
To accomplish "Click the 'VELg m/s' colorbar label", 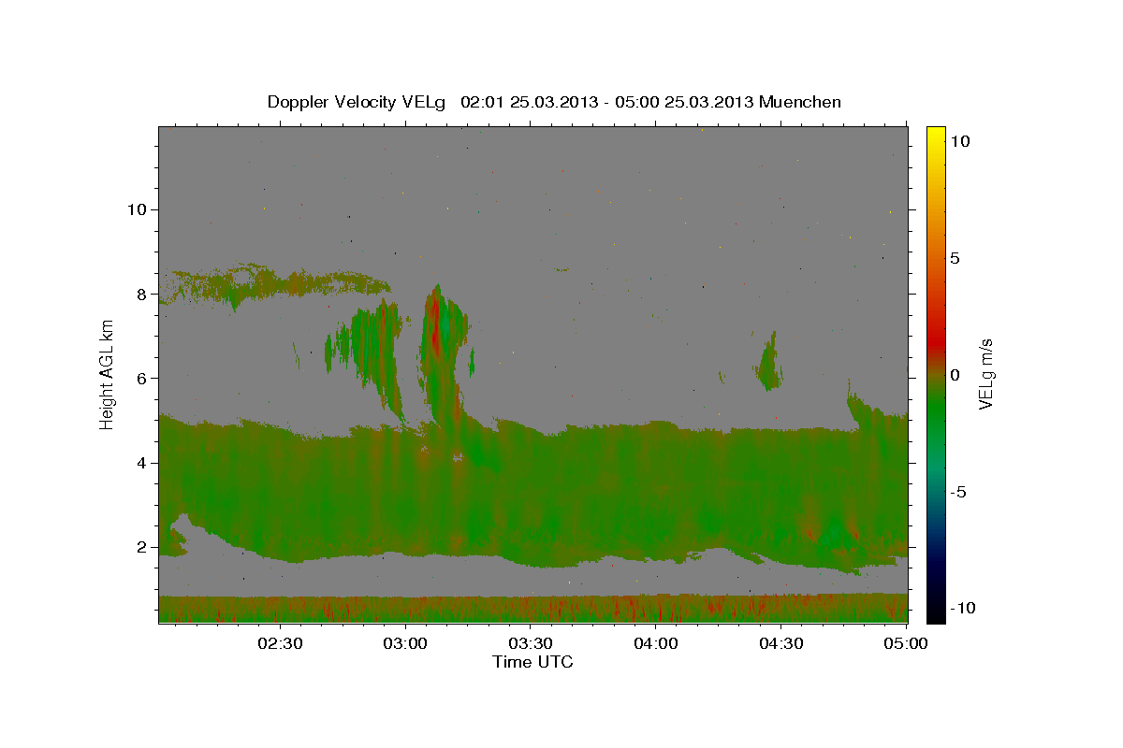I will (x=985, y=373).
